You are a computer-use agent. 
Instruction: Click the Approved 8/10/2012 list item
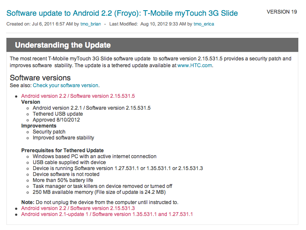click(x=56, y=120)
